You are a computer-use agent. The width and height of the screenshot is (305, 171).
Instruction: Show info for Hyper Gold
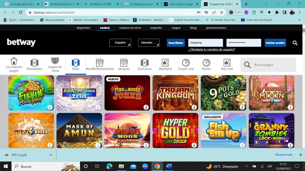tap(194, 145)
